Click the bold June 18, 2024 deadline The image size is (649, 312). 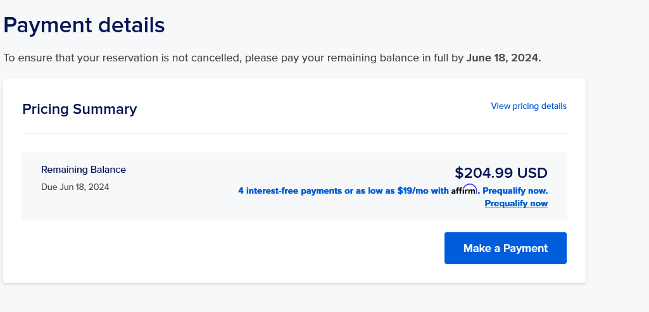[503, 58]
